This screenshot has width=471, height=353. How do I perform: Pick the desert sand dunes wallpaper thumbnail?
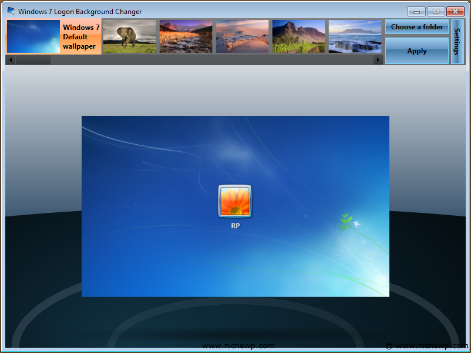242,36
